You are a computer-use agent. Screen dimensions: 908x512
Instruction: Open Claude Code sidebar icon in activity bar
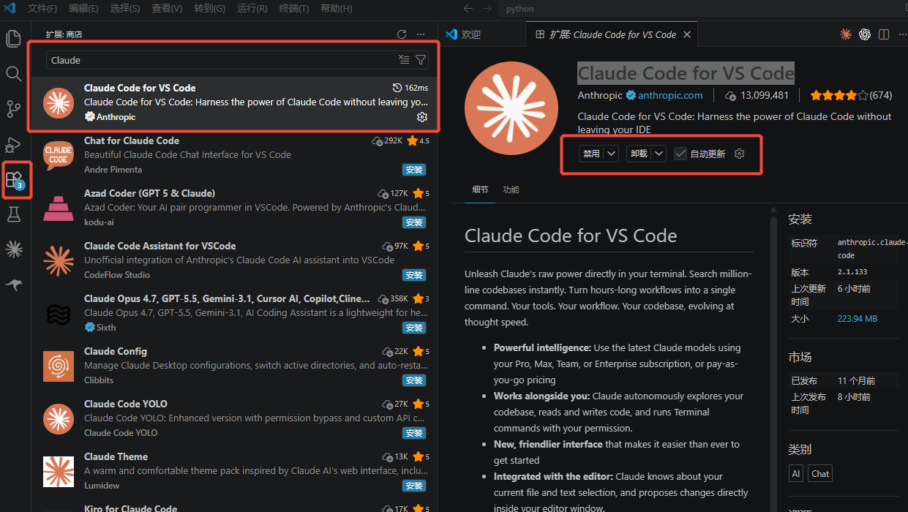click(13, 249)
